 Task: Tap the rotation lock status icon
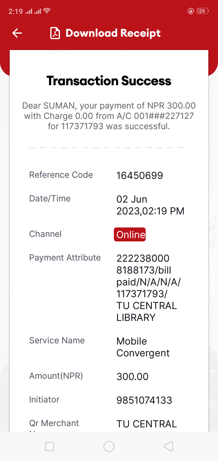coord(191,11)
